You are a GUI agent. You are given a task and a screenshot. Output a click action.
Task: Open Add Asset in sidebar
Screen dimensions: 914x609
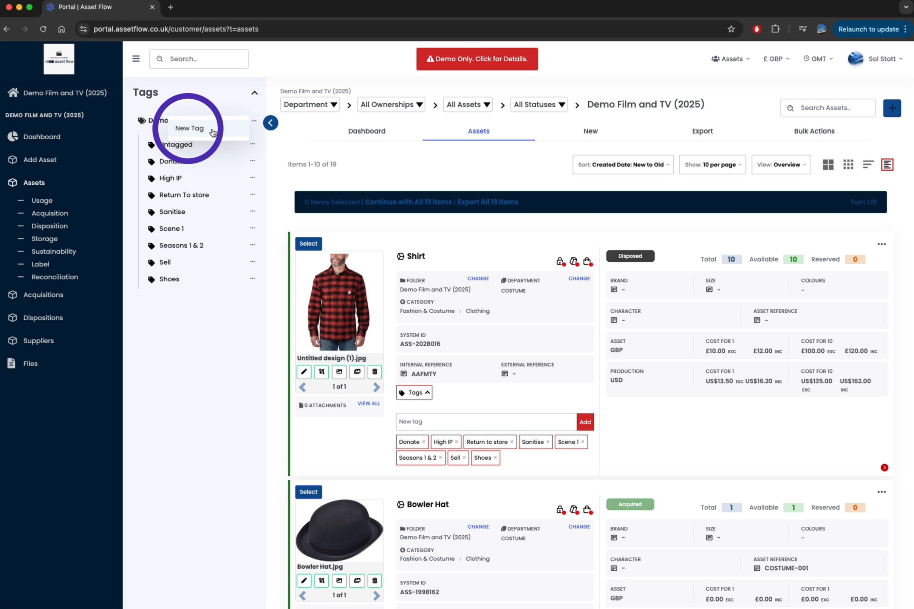click(40, 160)
